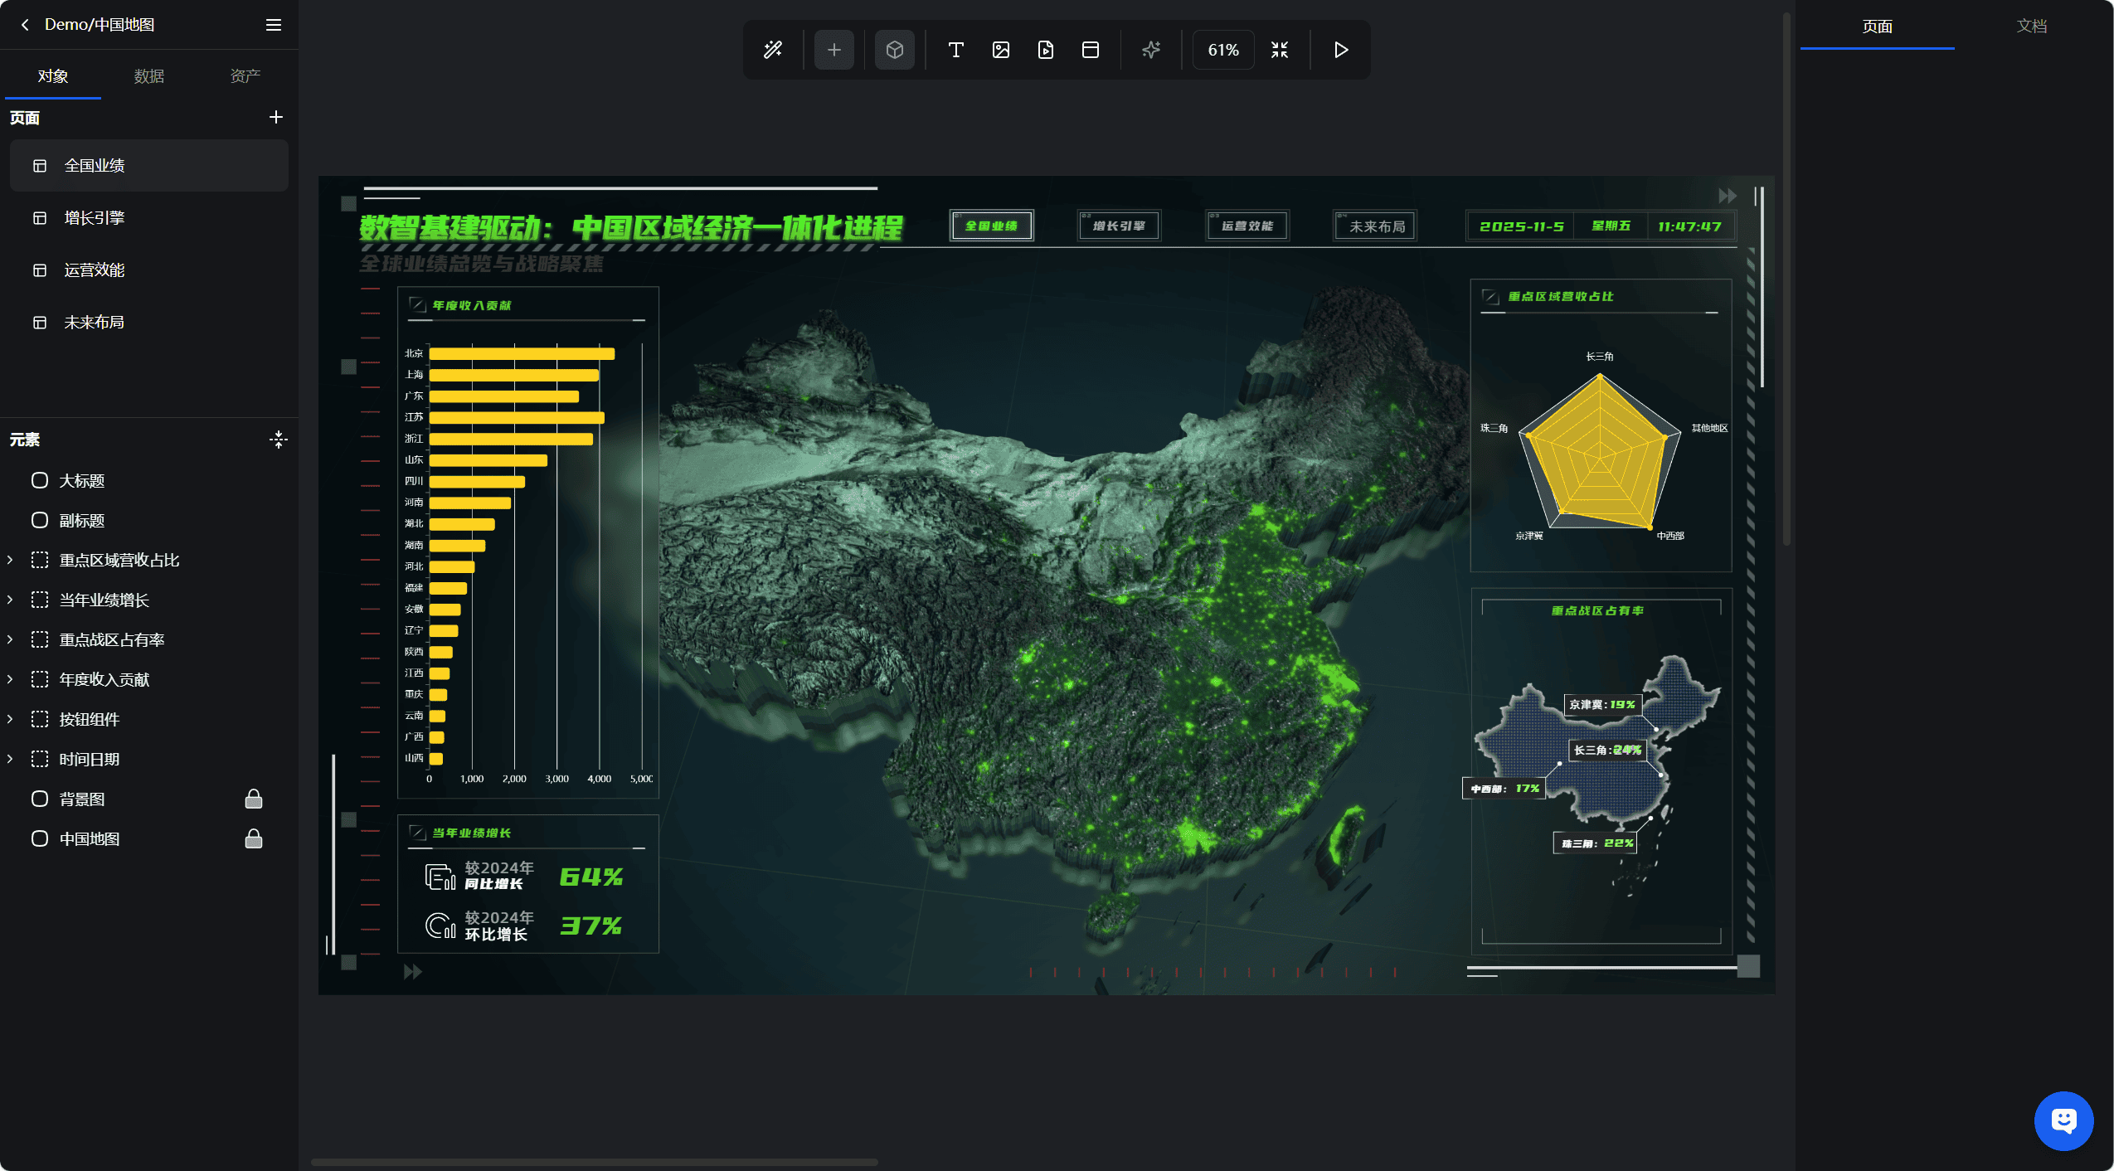This screenshot has width=2114, height=1171.
Task: Click the 61% zoom level control
Action: click(1222, 50)
